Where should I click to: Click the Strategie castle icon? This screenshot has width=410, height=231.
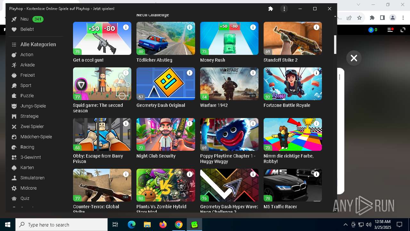tap(14, 116)
